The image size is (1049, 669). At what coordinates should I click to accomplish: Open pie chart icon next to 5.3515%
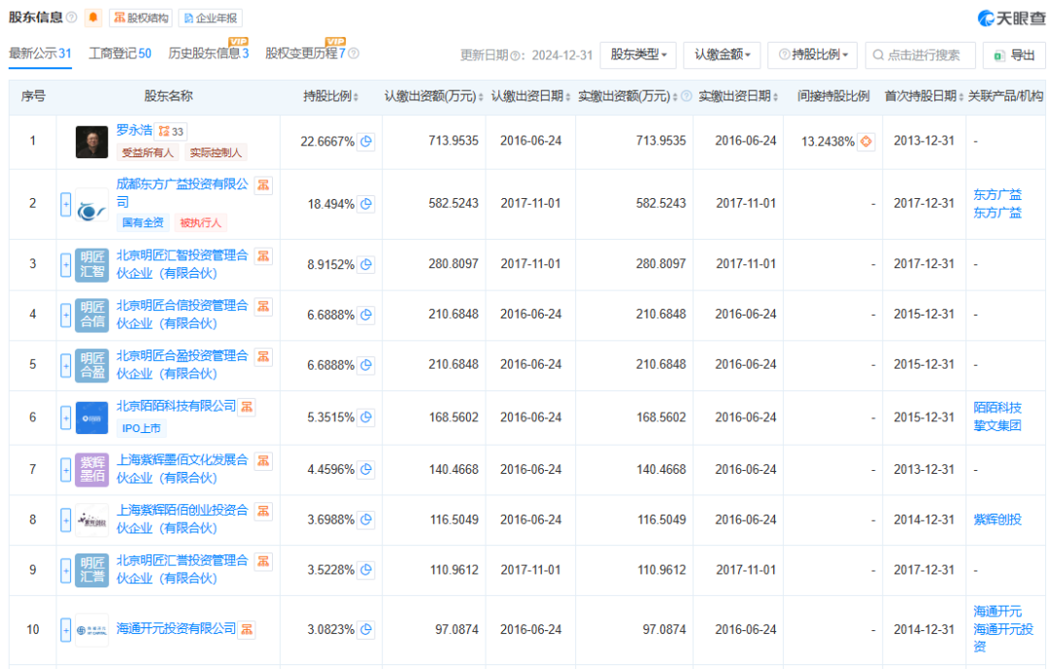366,418
